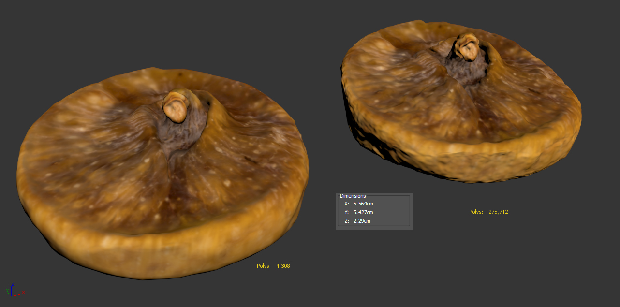Viewport: 620px width, 307px height.
Task: Click the Polys 275,712 counter
Action: coord(488,212)
